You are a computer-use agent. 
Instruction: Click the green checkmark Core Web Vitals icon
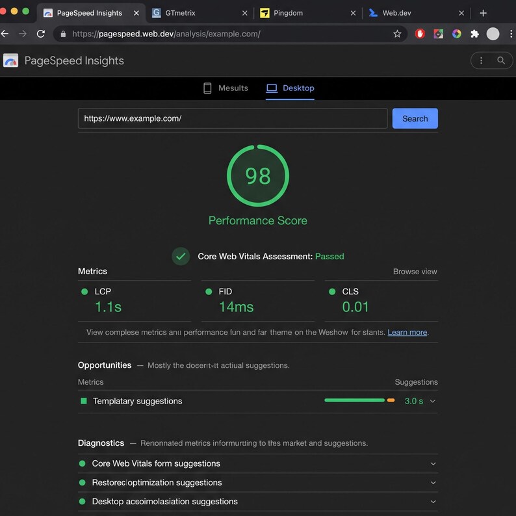(x=181, y=256)
